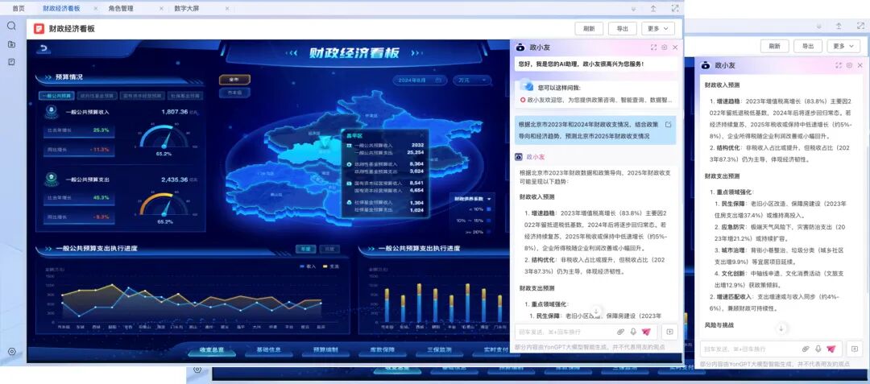Image resolution: width=870 pixels, height=384 pixels.
Task: Select the 一般公共预算 budget tab
Action: click(56, 95)
